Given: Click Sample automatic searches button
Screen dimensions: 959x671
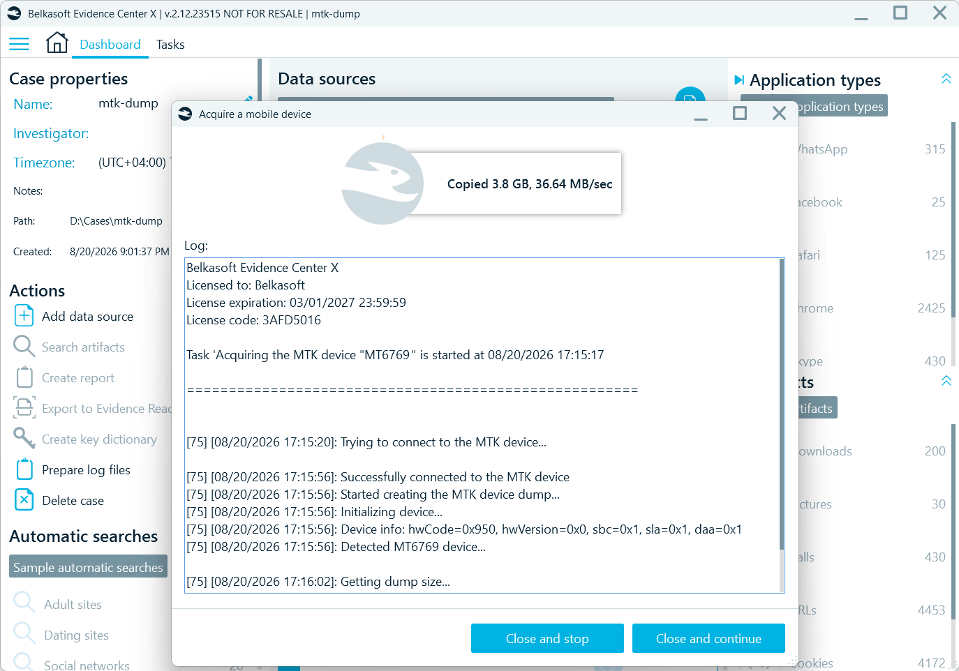Looking at the screenshot, I should 89,566.
